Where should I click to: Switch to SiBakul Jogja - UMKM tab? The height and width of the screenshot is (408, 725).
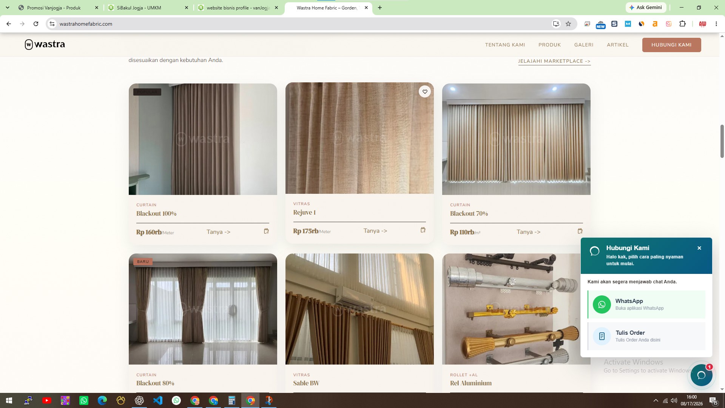click(148, 8)
